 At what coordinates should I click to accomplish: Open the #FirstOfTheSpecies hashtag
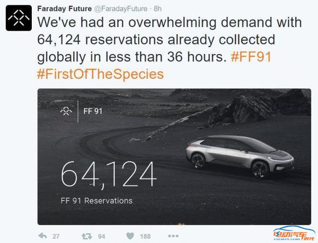click(x=100, y=74)
